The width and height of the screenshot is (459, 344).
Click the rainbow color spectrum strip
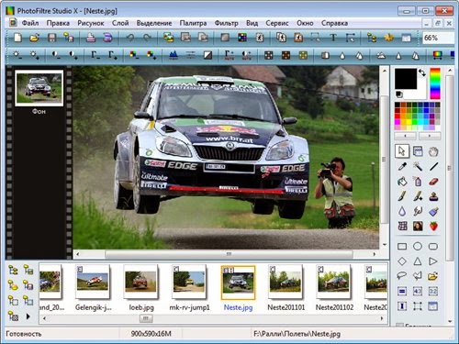pos(435,83)
